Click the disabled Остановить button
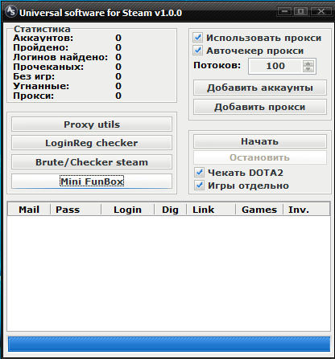The image size is (335, 359). pyautogui.click(x=260, y=157)
